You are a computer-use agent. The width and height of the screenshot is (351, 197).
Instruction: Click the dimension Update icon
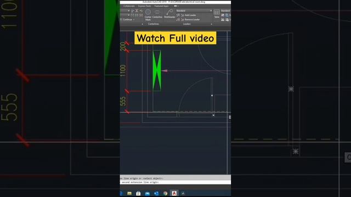coord(137,15)
